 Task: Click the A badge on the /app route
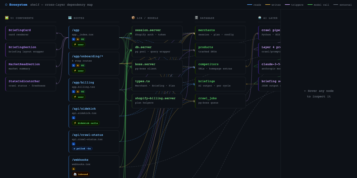pyautogui.click(x=78, y=39)
